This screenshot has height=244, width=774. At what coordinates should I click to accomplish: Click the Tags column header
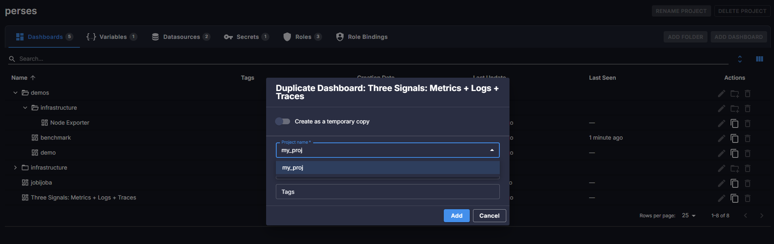tap(247, 78)
